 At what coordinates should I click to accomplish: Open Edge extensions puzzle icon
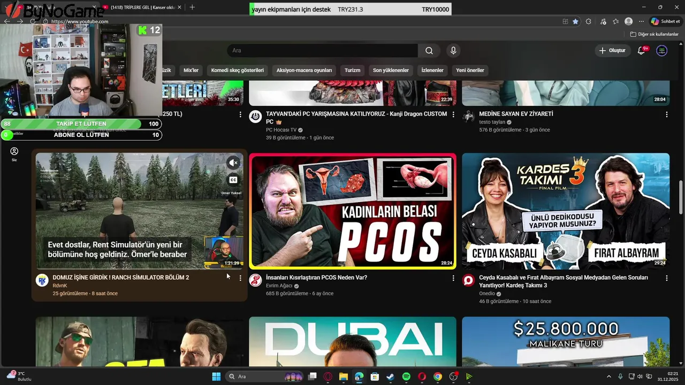pos(589,21)
